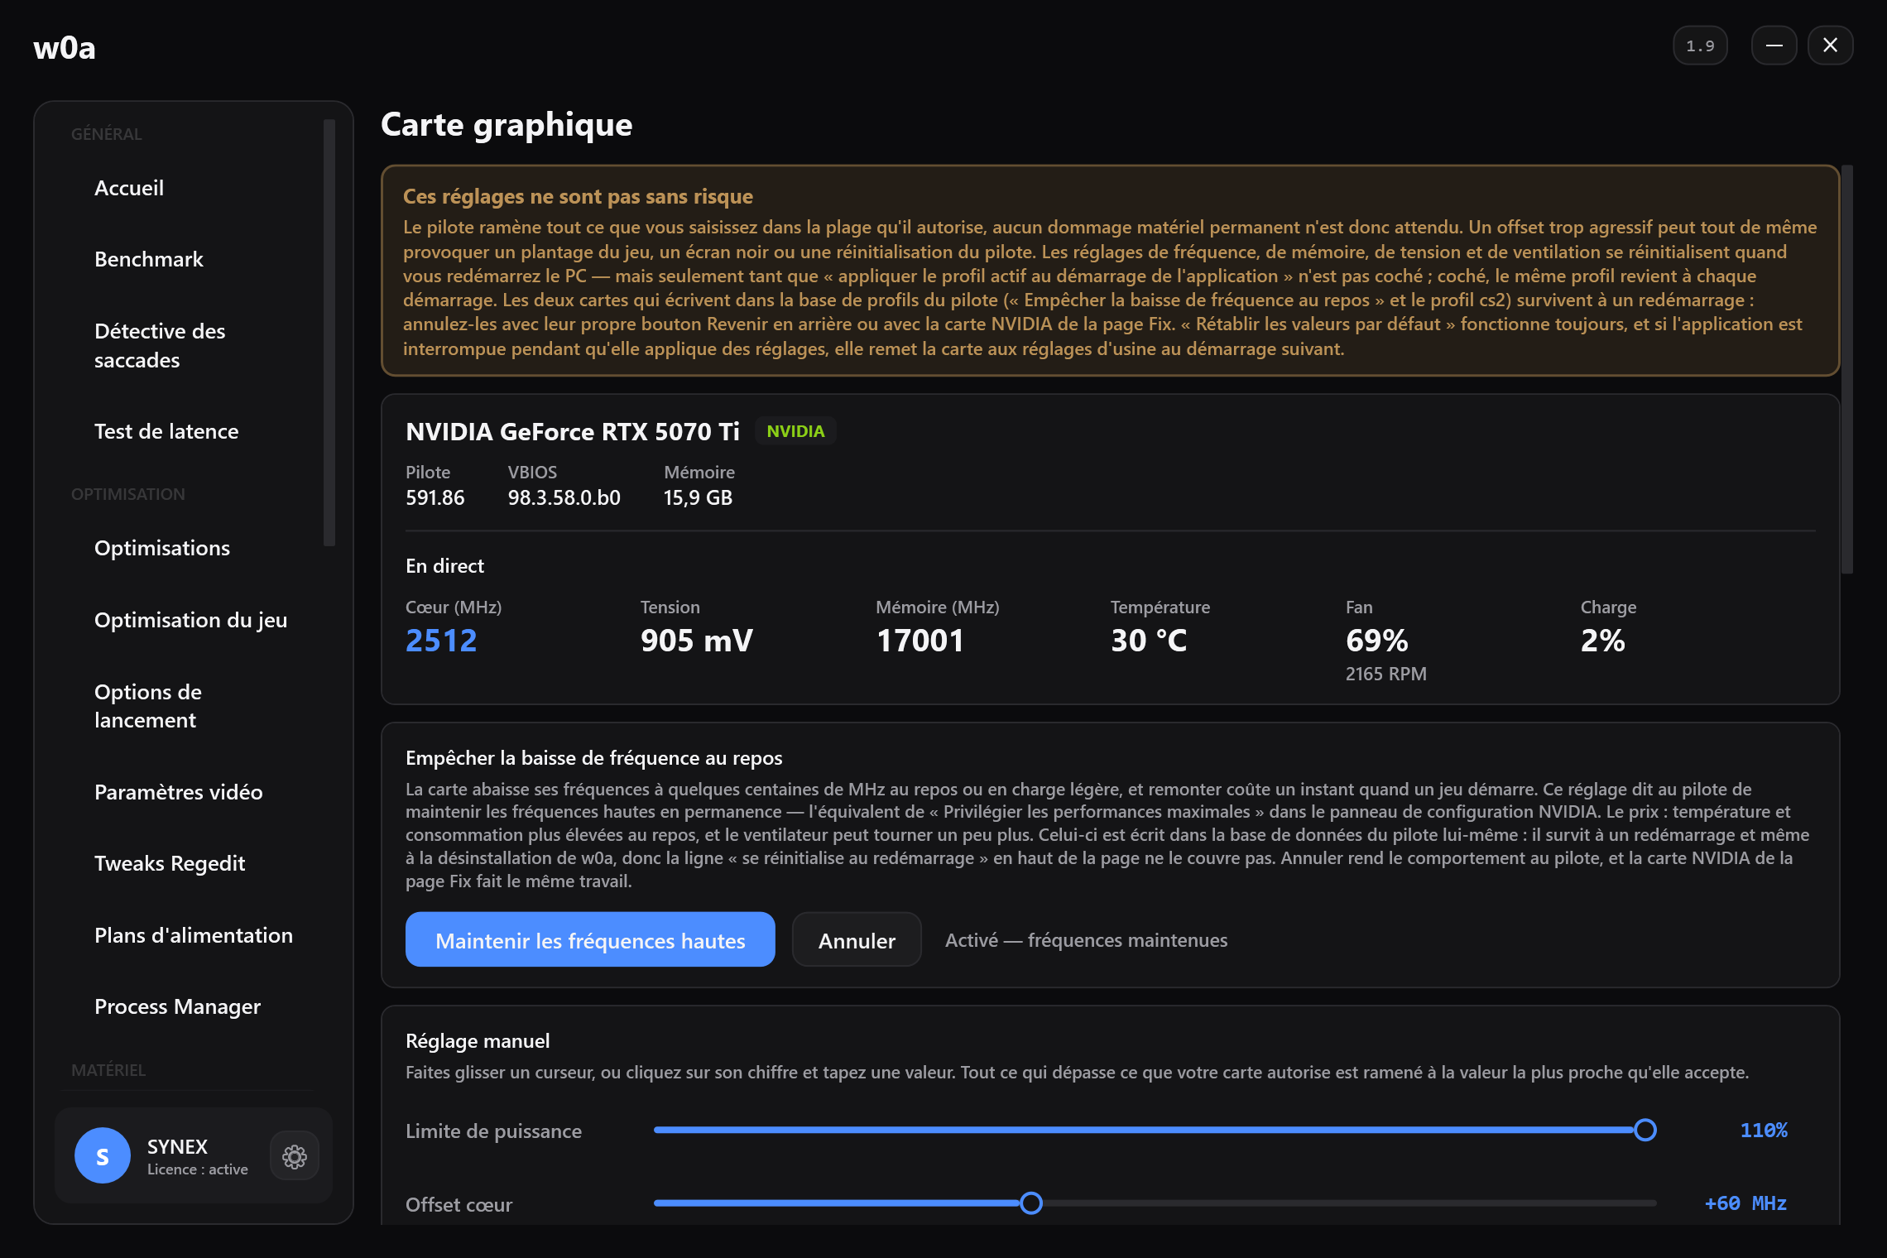Click the sidebar navigation scrollbar
This screenshot has height=1258, width=1887.
click(329, 333)
